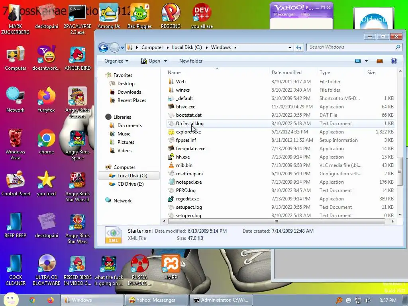Select Angry Birds Star Wars II icon

coord(77,186)
